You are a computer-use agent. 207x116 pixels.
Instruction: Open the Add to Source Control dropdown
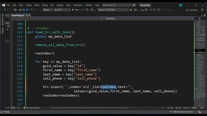[182, 112]
